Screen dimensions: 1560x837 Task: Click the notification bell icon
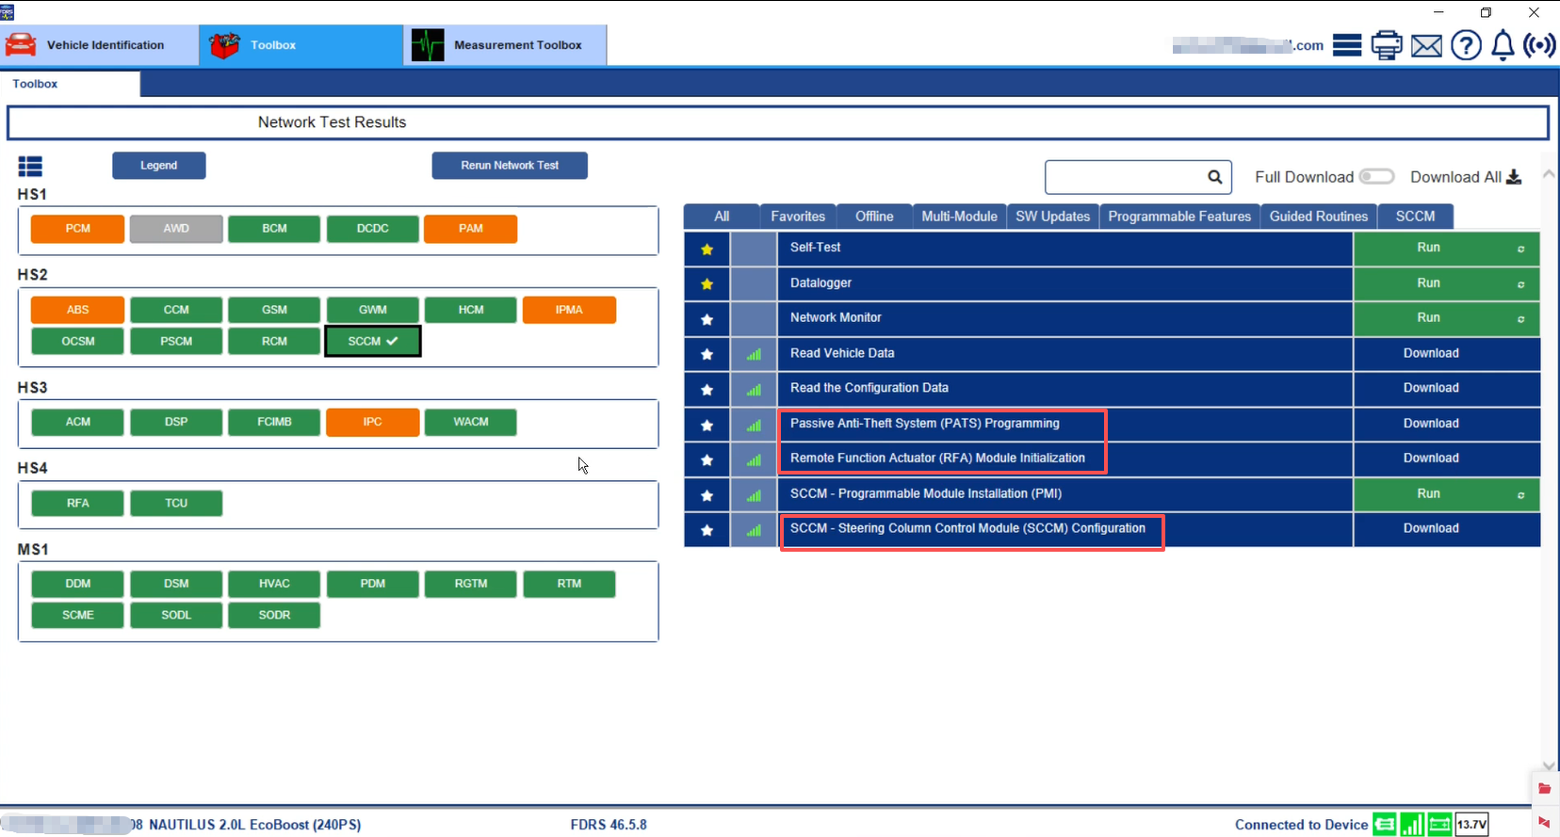[1503, 45]
